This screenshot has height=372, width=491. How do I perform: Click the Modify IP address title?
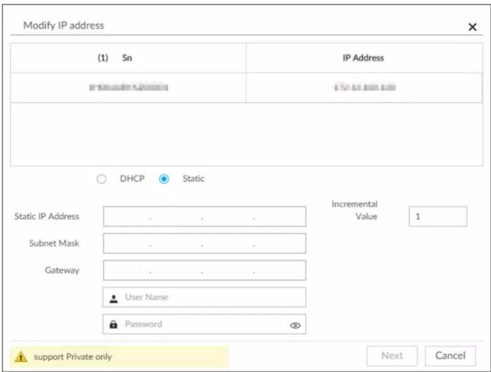point(63,25)
